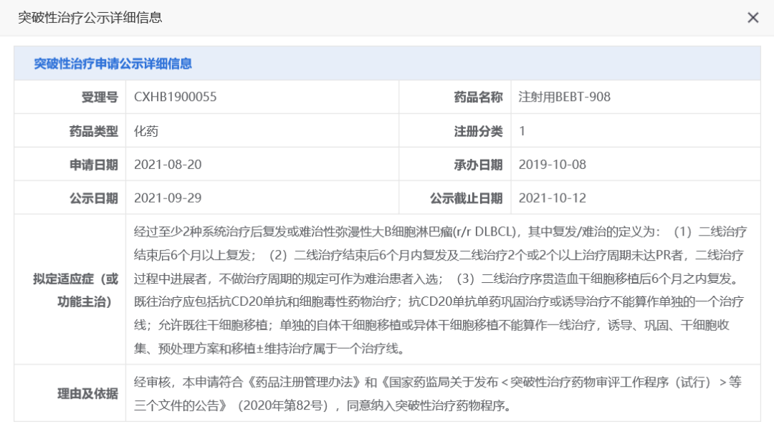
Task: Select handling date 2019-10-08
Action: click(x=552, y=165)
